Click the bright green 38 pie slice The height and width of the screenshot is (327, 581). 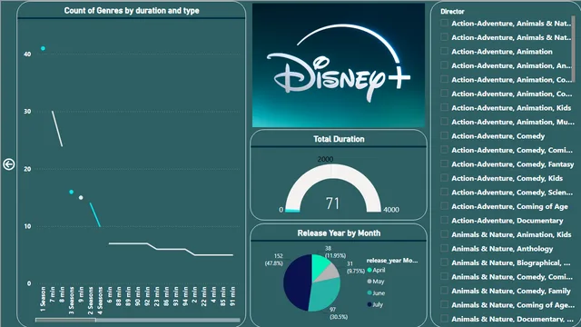click(x=320, y=264)
